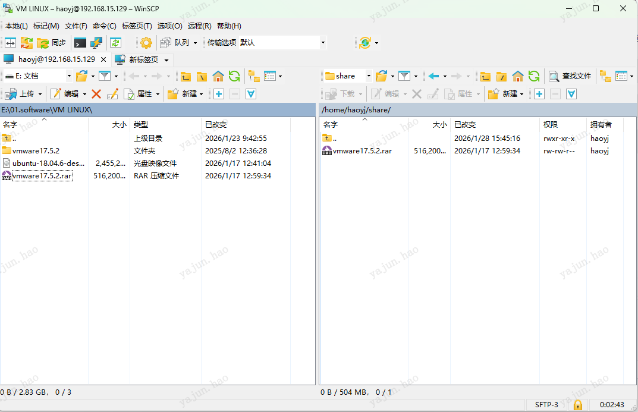Click the 查找文件 find files button
This screenshot has width=638, height=412.
point(570,76)
